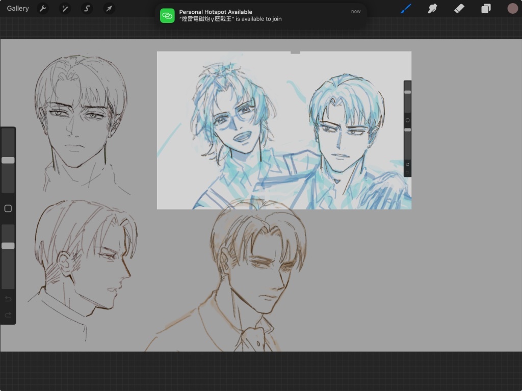Open the Gallery view

18,8
